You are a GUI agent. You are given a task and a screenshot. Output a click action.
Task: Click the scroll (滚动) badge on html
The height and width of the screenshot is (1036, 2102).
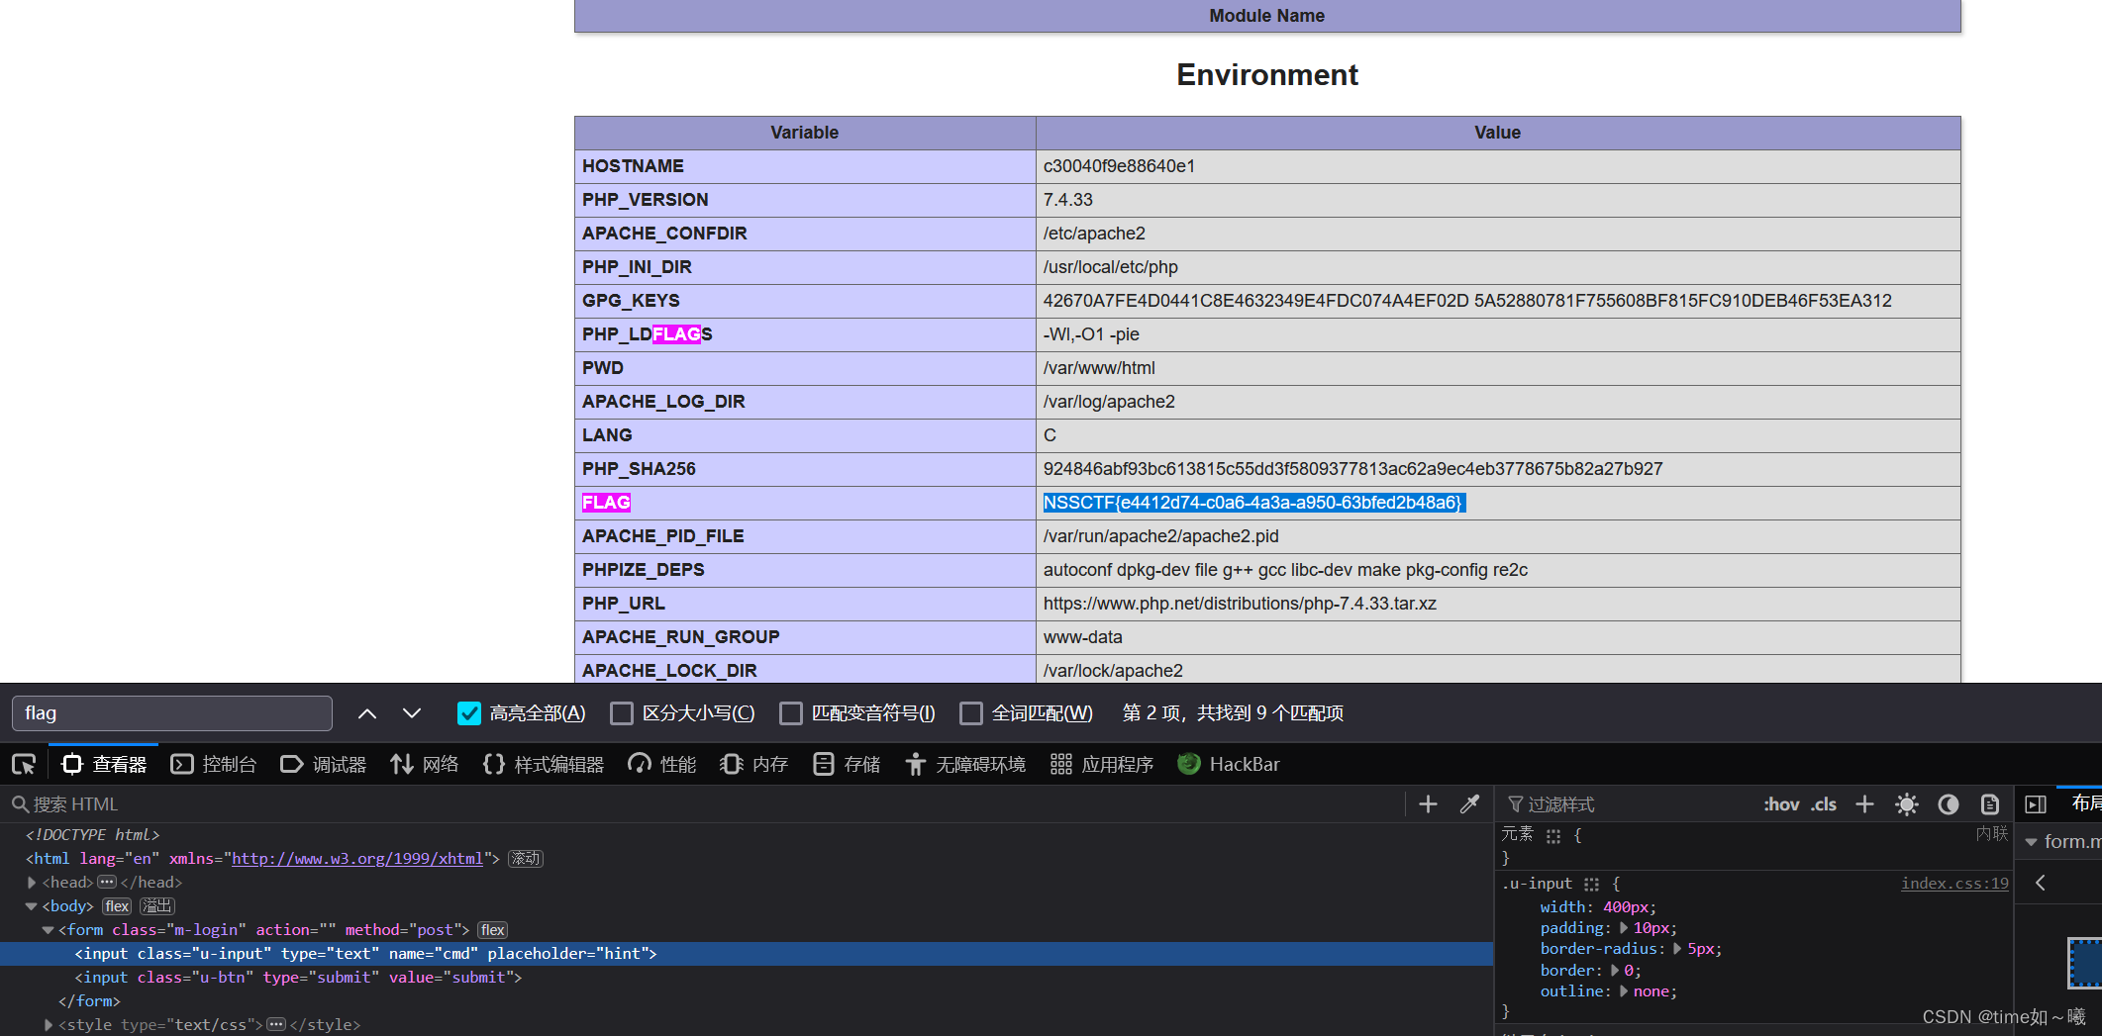526,859
